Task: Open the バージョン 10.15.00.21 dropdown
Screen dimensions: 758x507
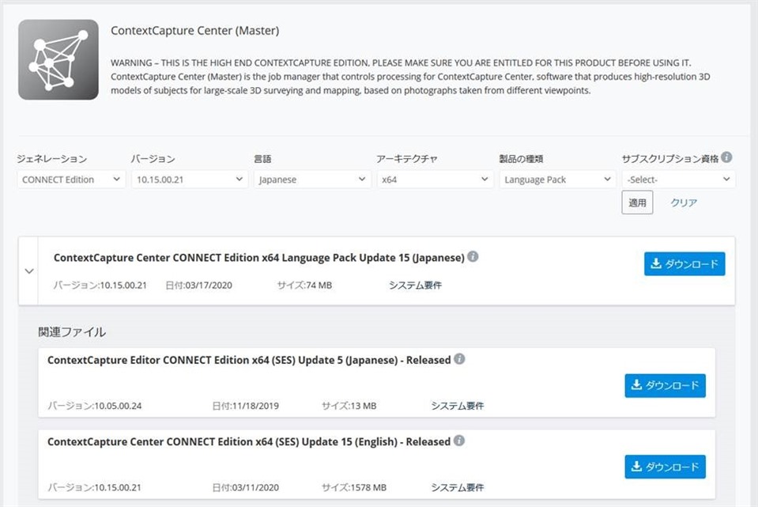Action: (190, 180)
